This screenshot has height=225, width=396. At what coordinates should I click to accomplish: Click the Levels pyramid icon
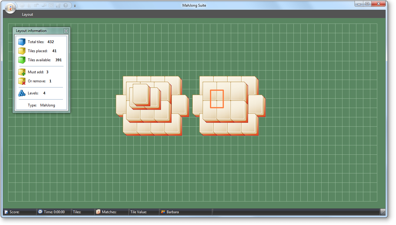pos(21,93)
